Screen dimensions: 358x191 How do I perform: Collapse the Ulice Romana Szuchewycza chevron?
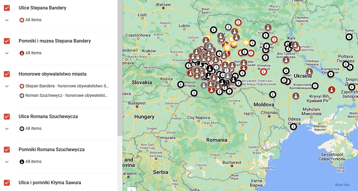pos(7,129)
